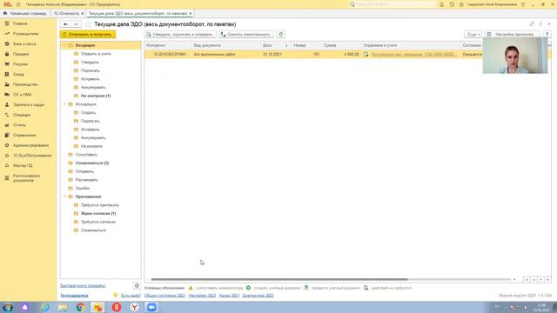The image size is (557, 313).
Task: Open notifications bell in the title bar
Action: coord(441,4)
